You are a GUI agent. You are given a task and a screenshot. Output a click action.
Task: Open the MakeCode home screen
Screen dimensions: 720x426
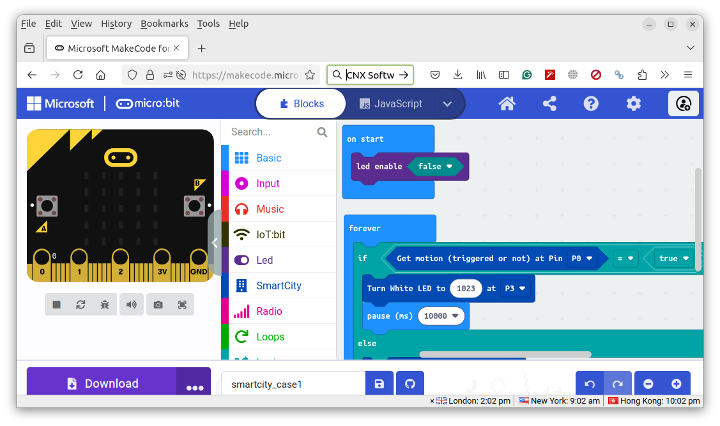click(x=507, y=103)
